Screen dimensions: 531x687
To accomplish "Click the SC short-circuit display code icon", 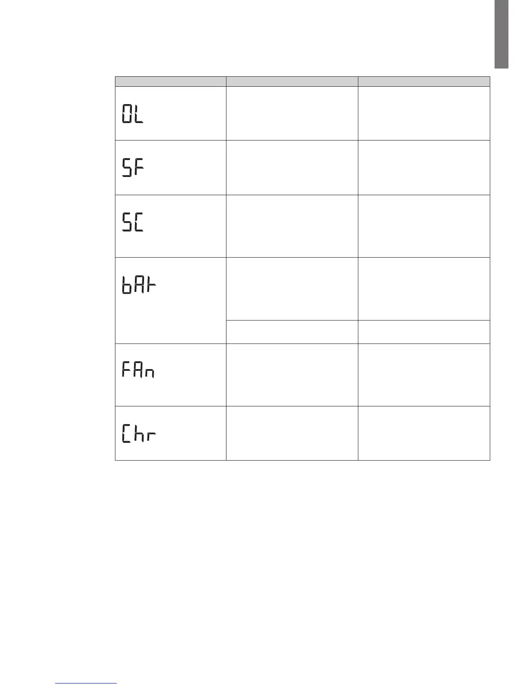I will [132, 222].
